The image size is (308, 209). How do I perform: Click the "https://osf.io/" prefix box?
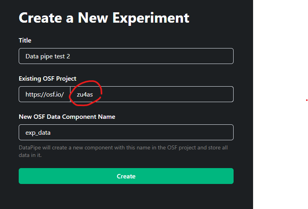pos(45,94)
